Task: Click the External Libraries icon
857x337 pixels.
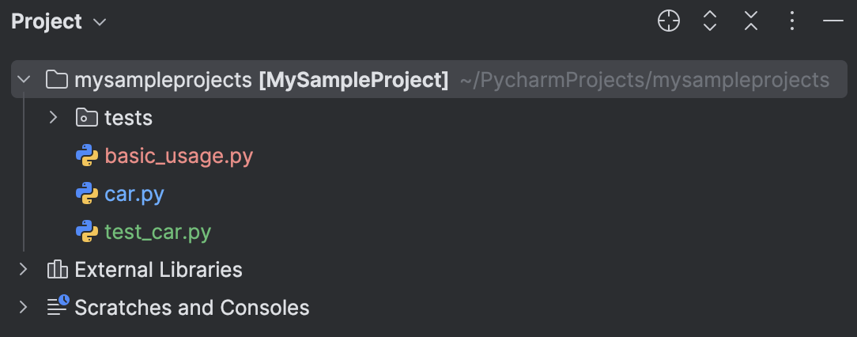Action: tap(57, 270)
